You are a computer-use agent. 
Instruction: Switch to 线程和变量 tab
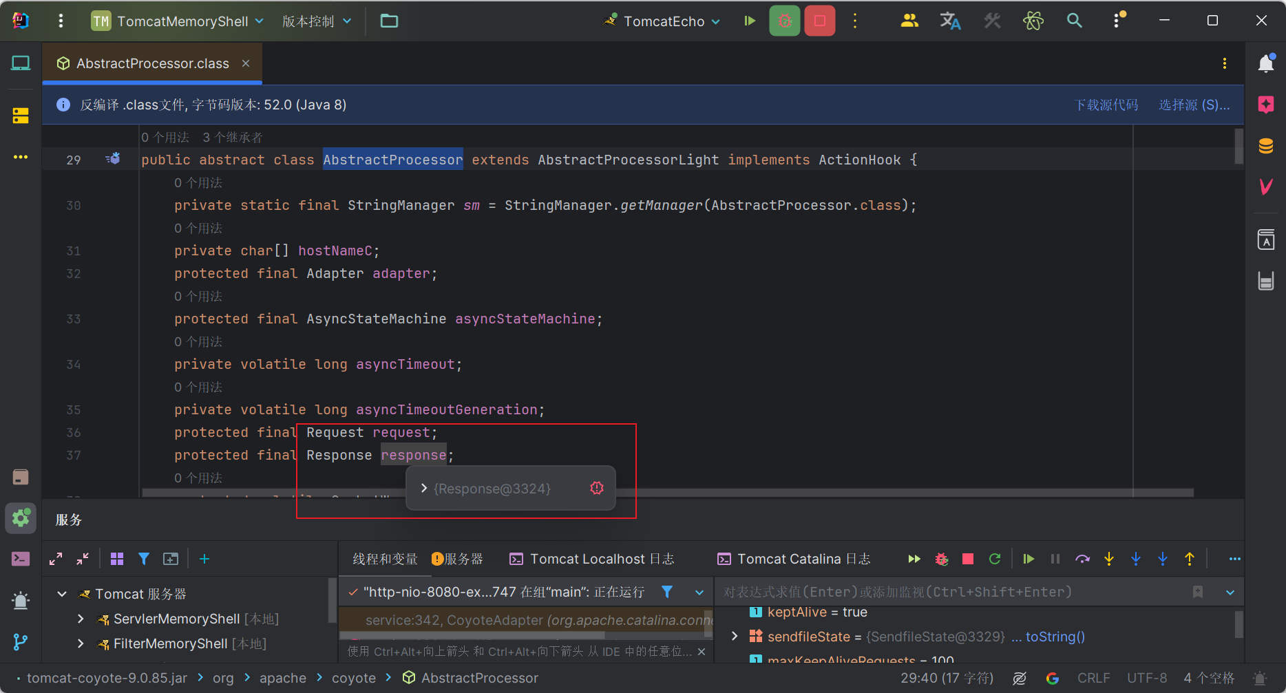[x=386, y=559]
